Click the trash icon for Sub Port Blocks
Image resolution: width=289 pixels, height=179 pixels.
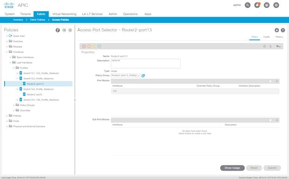271,120
